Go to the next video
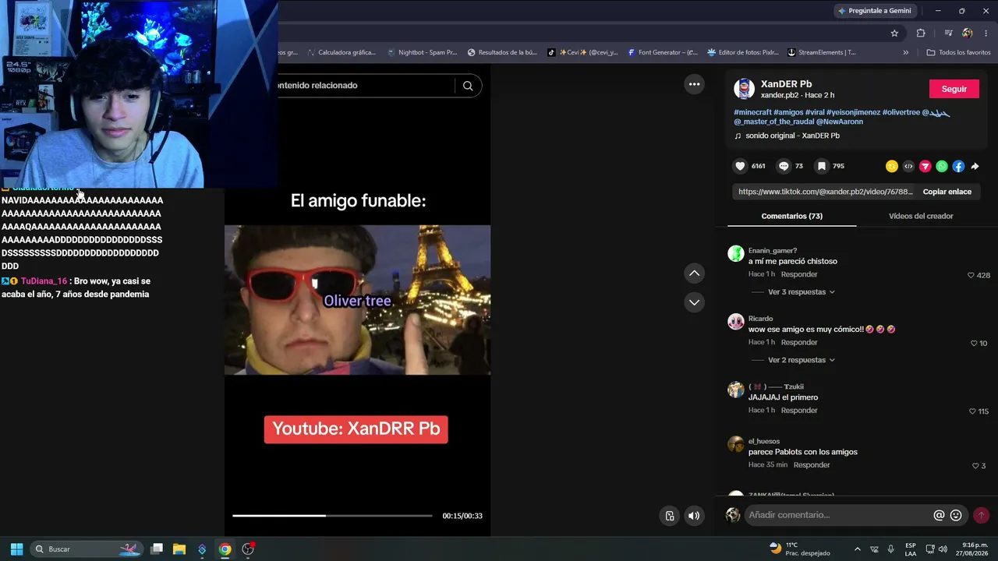Screen dimensions: 998x561 [694, 302]
